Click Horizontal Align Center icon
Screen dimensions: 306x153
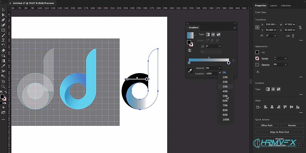click(272, 107)
